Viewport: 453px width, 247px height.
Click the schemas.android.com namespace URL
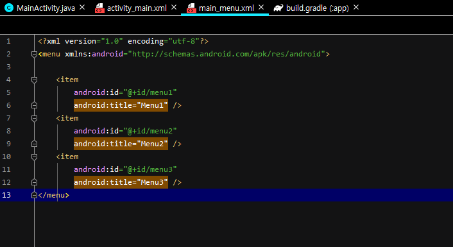[x=226, y=54]
